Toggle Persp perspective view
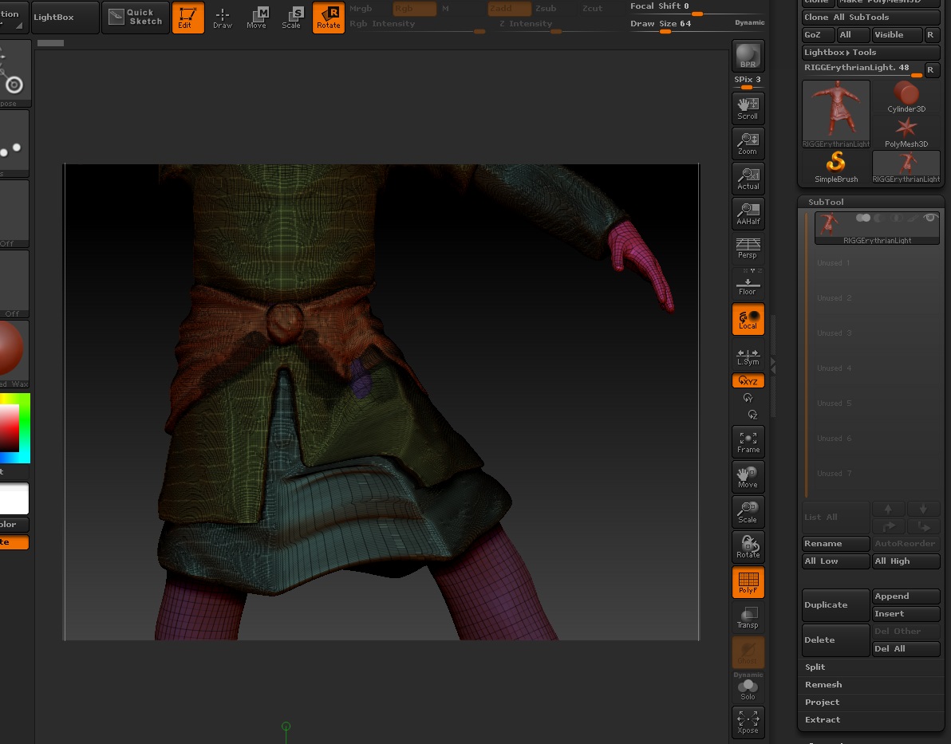The width and height of the screenshot is (951, 744). pyautogui.click(x=748, y=248)
